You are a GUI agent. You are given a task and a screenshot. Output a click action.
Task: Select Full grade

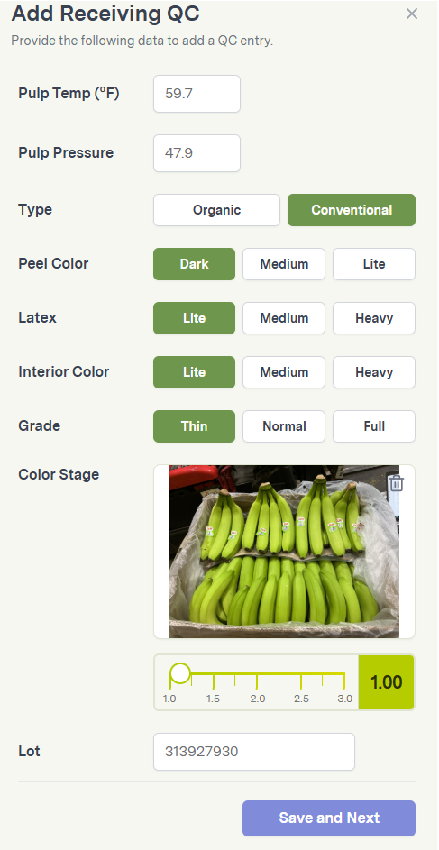tap(374, 426)
